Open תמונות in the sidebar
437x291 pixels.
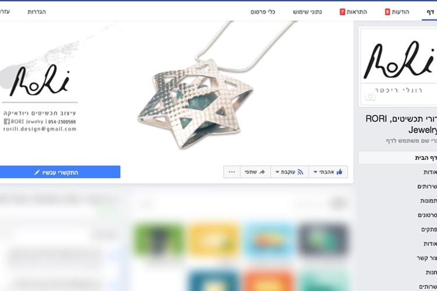tap(429, 201)
